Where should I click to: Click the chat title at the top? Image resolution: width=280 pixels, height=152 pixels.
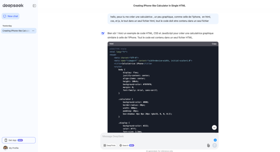tap(159, 6)
